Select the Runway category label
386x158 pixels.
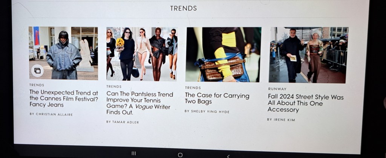pos(277,89)
